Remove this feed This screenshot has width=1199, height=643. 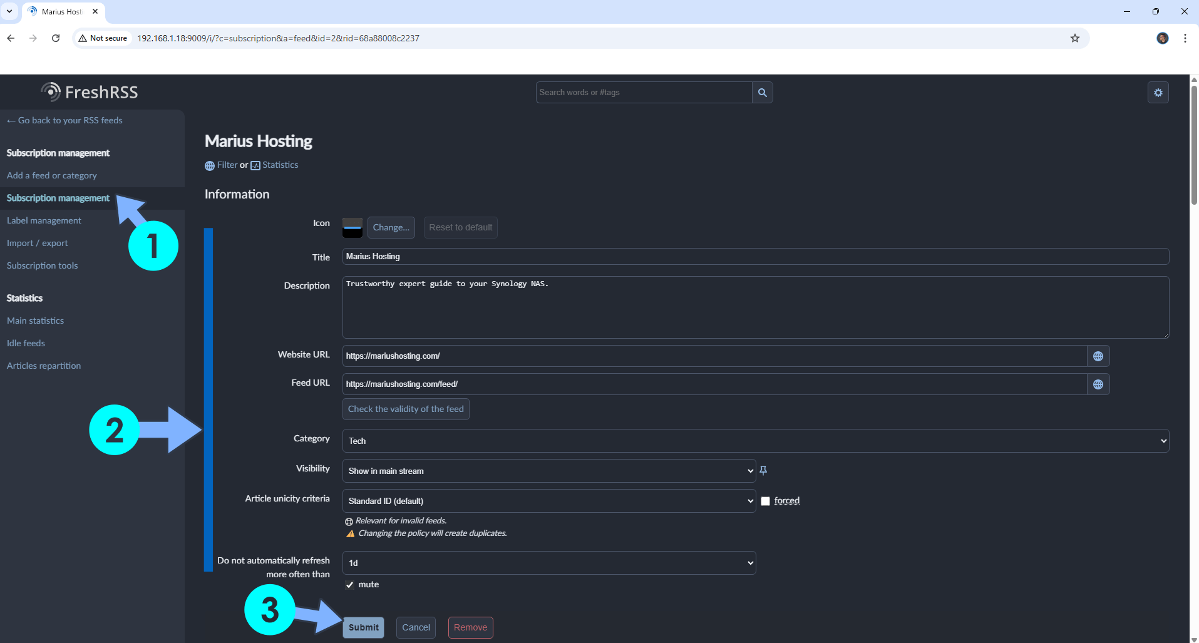pos(471,627)
